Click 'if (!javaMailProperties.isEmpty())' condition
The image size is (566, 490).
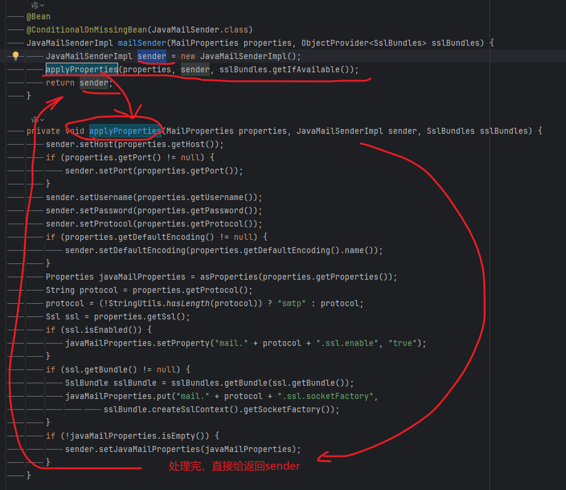coord(132,436)
